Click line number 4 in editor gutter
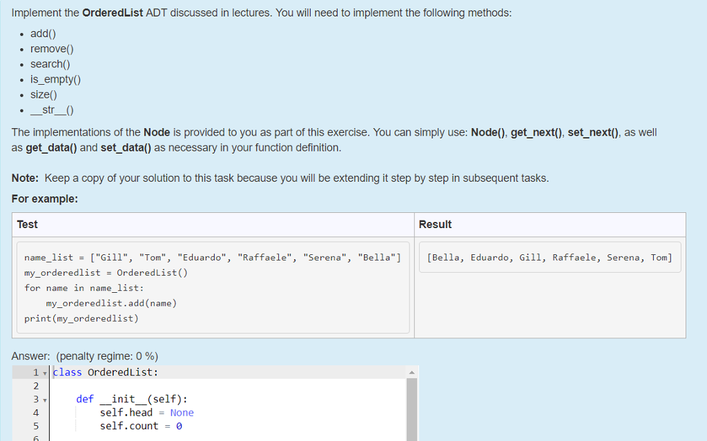 [36, 413]
